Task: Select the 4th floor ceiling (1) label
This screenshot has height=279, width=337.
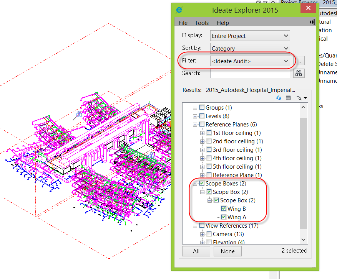Action: (x=237, y=158)
